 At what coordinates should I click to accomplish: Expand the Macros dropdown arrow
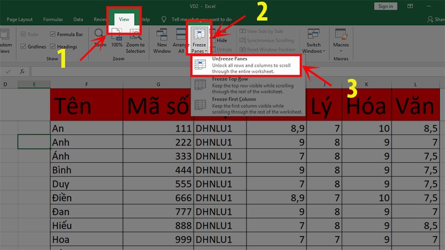341,51
